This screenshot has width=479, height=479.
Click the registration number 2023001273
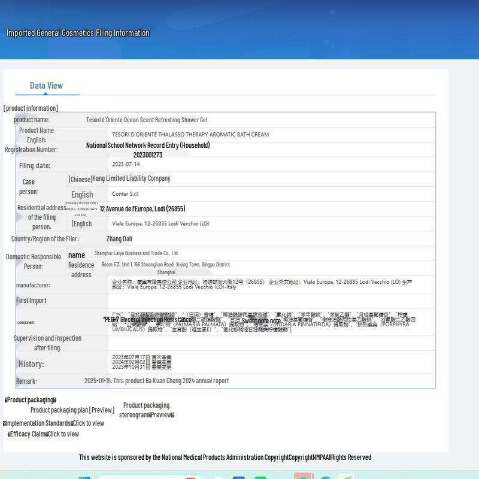[x=148, y=155]
